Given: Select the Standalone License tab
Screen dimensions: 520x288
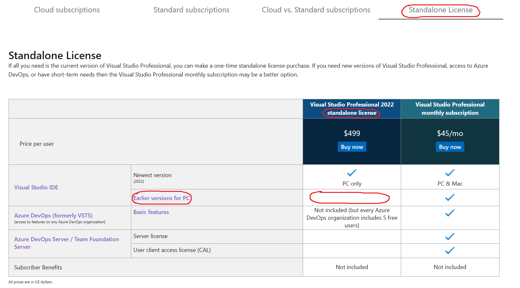Looking at the screenshot, I should [x=441, y=10].
